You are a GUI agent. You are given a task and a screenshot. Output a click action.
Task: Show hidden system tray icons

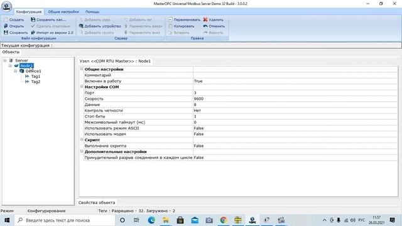[324, 220]
